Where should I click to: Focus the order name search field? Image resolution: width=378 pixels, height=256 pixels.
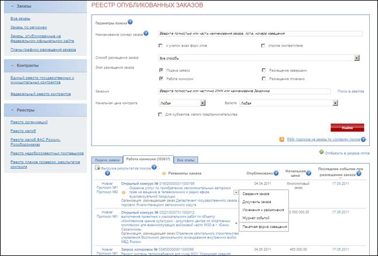pos(260,34)
